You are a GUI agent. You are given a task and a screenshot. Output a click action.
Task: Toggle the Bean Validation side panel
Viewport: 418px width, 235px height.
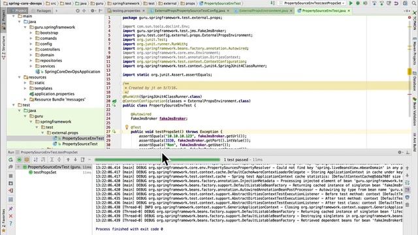tap(415, 112)
